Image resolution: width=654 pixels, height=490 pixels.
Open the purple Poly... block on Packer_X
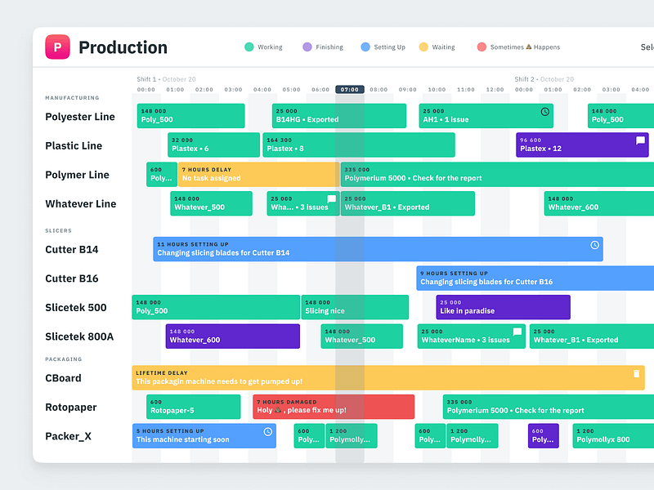pos(544,436)
